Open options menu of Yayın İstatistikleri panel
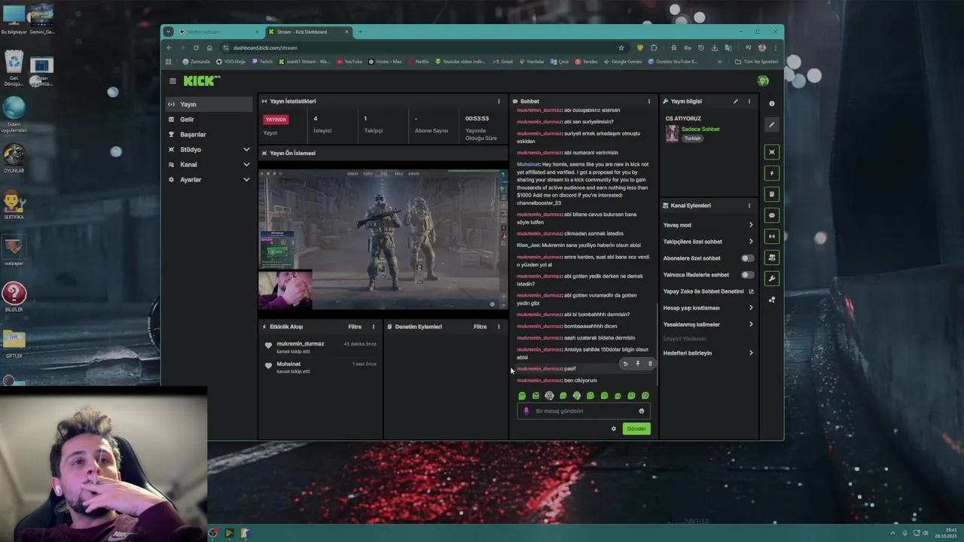964x542 pixels. (x=498, y=101)
